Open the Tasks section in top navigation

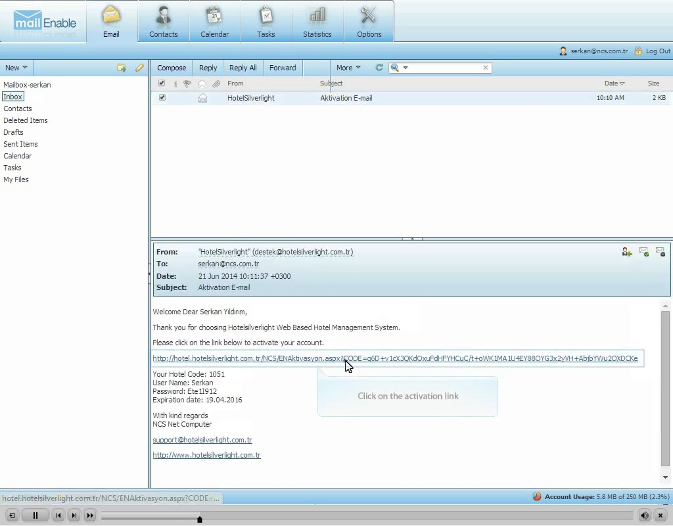tap(266, 22)
